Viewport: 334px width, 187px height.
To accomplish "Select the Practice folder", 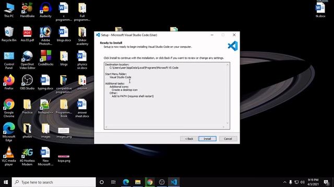I will pyautogui.click(x=27, y=106).
